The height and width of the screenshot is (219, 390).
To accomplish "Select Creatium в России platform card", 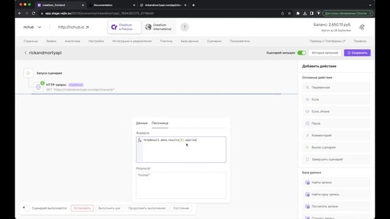I will (x=124, y=27).
